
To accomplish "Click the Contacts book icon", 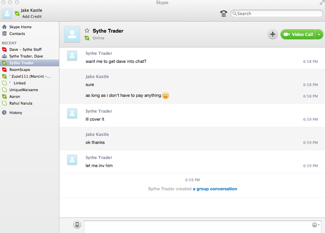I will point(4,34).
